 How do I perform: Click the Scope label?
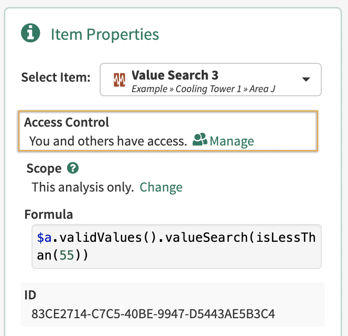[x=44, y=169]
